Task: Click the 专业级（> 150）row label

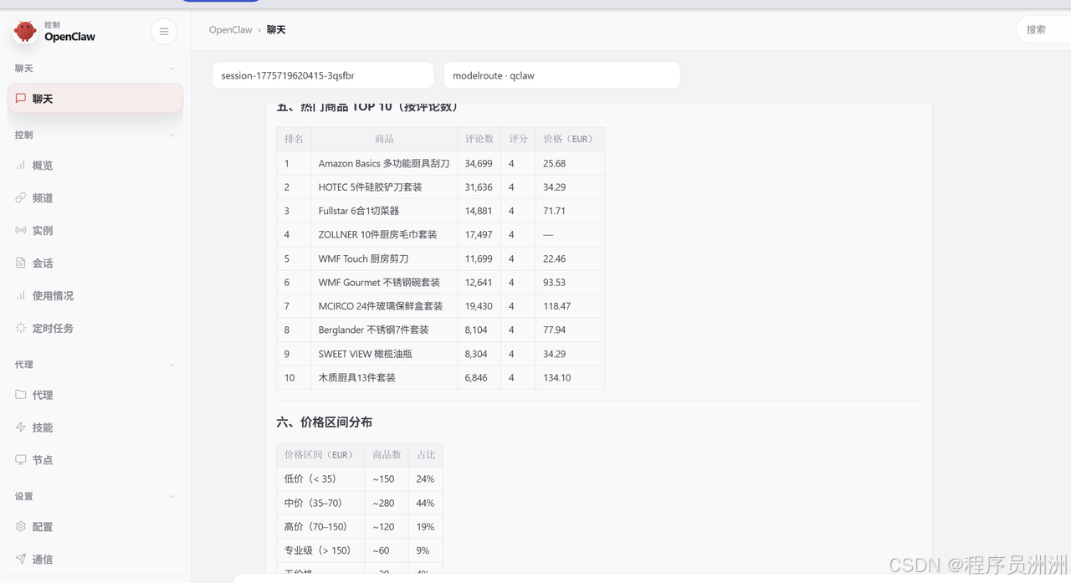Action: coord(317,550)
